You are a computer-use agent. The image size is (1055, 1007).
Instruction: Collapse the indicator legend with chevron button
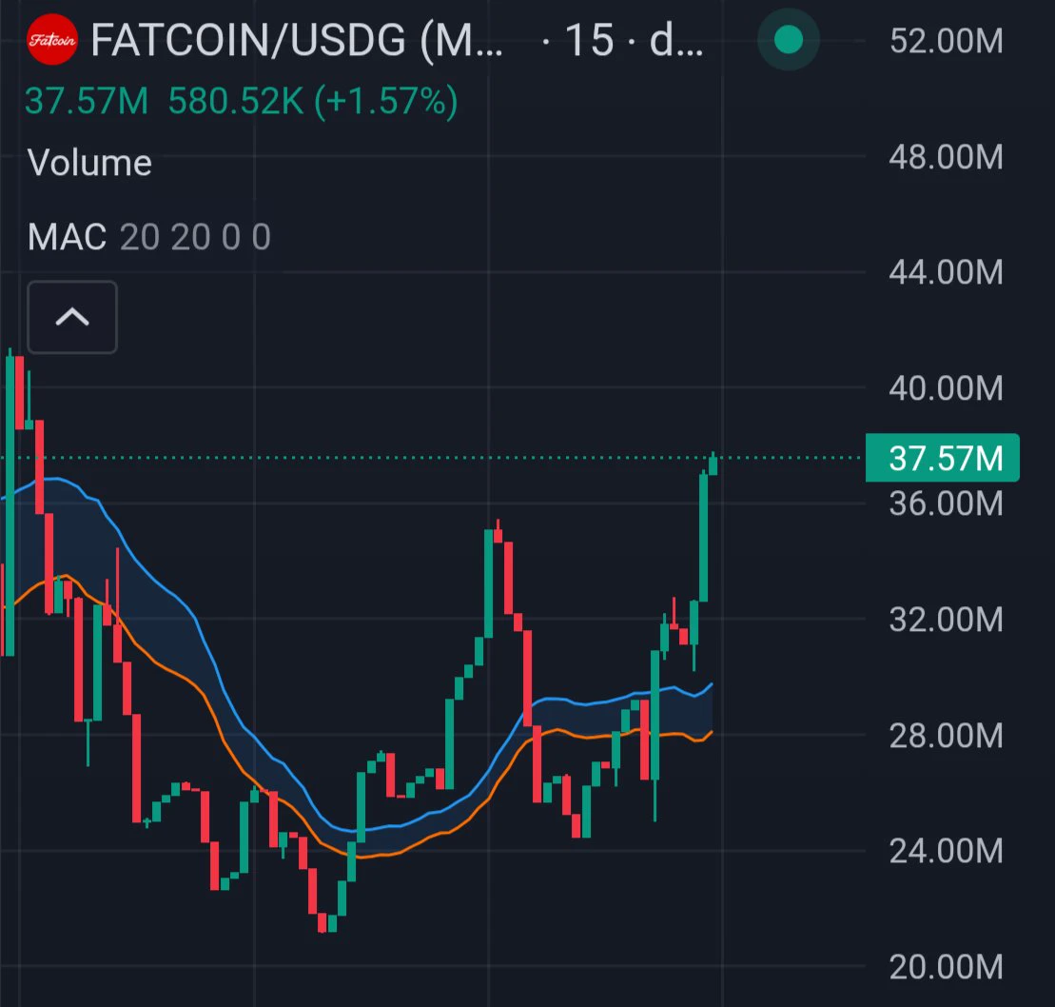pyautogui.click(x=72, y=317)
